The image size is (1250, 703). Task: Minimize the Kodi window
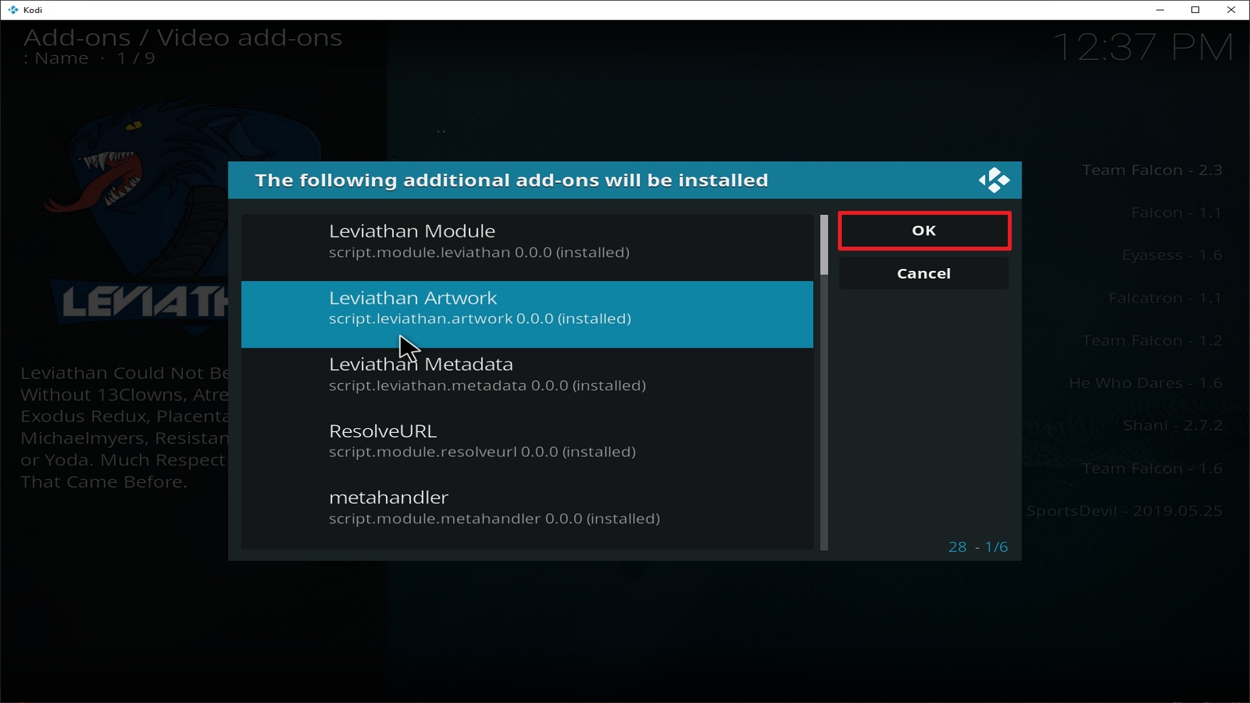[x=1160, y=10]
